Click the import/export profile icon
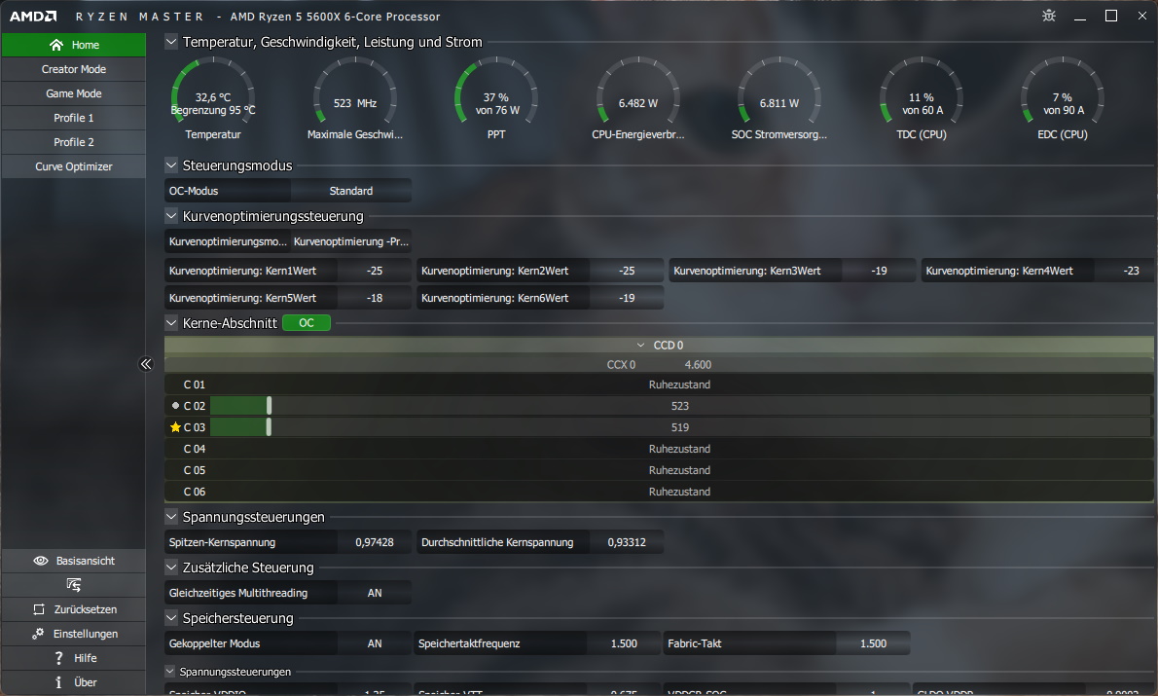Image resolution: width=1158 pixels, height=696 pixels. (74, 585)
